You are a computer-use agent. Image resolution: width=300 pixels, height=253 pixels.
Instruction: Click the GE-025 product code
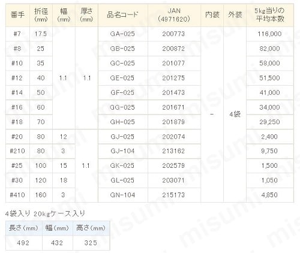[x=122, y=78]
